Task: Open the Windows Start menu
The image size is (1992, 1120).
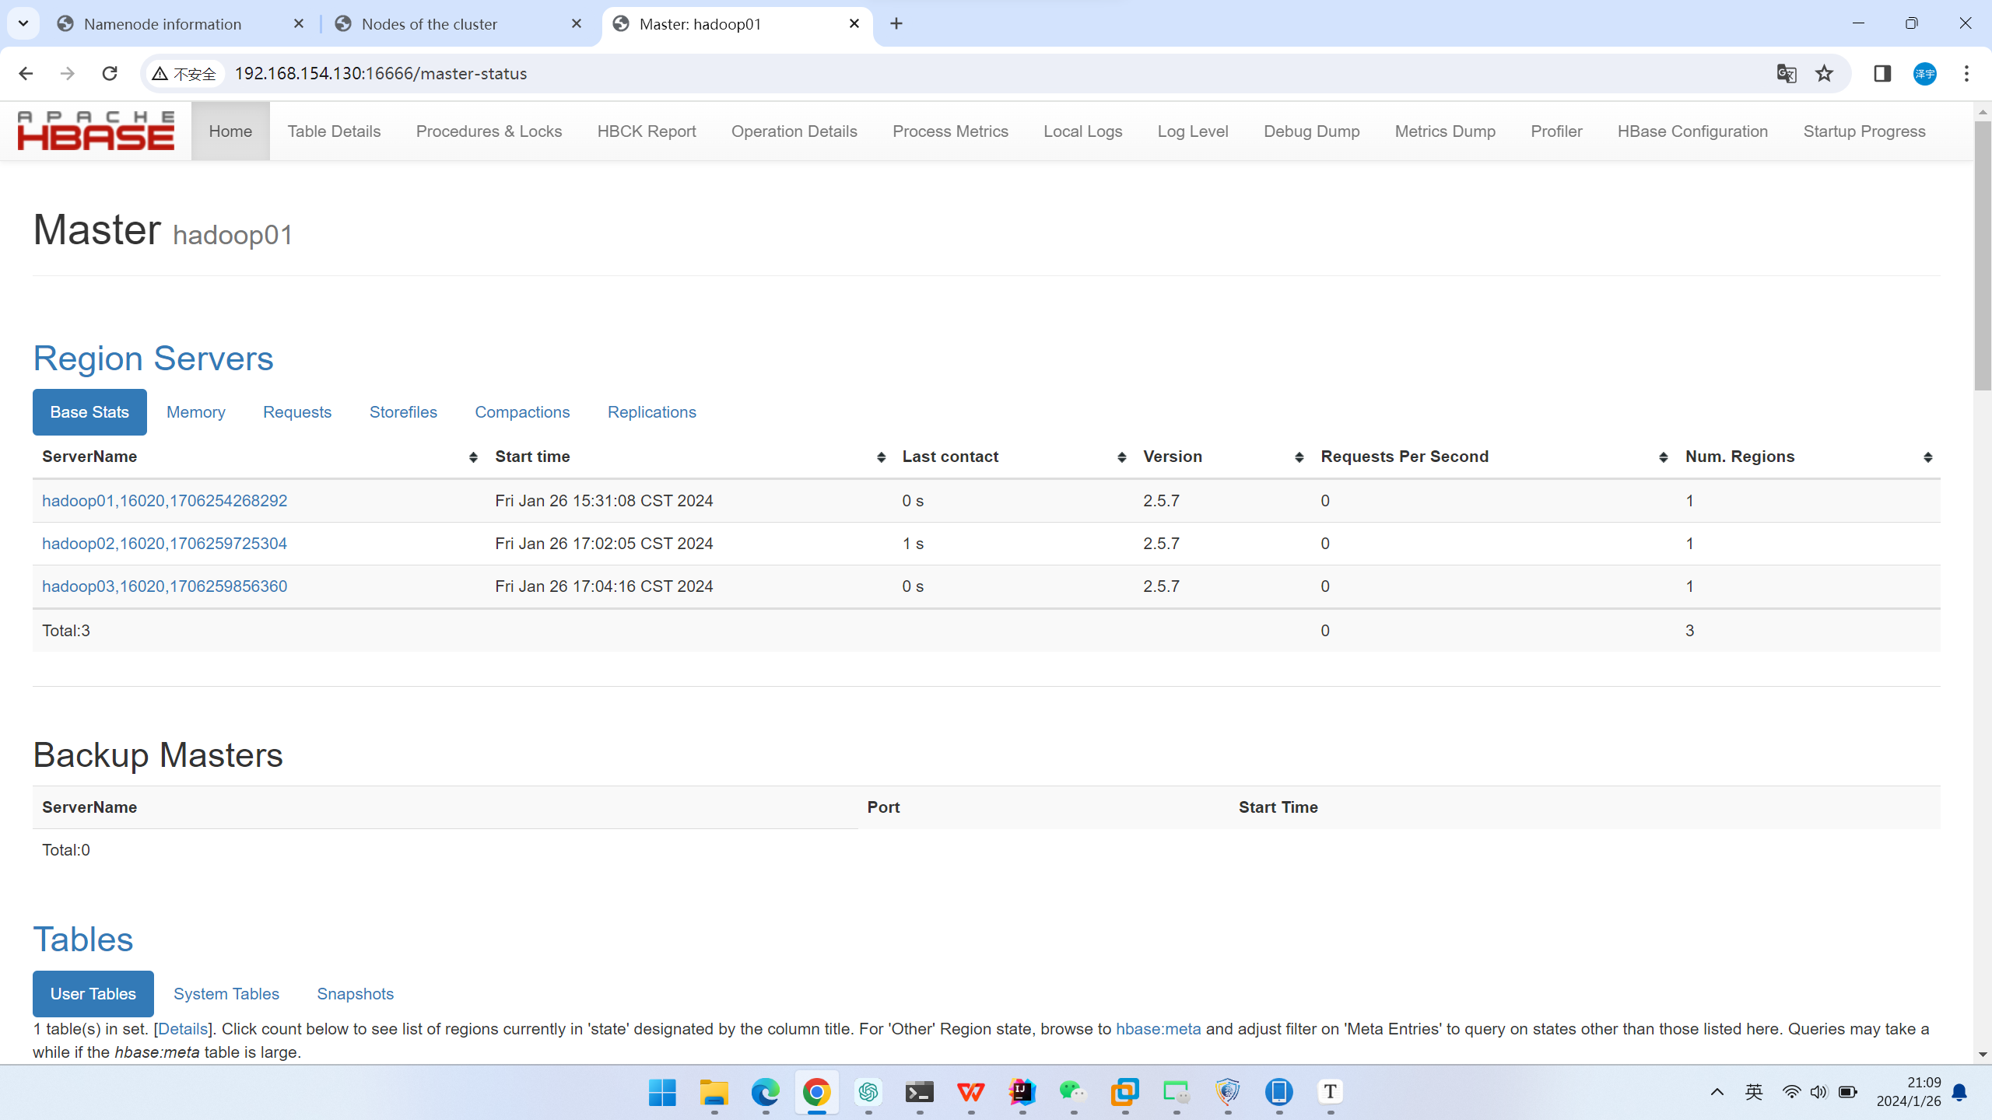Action: (662, 1092)
